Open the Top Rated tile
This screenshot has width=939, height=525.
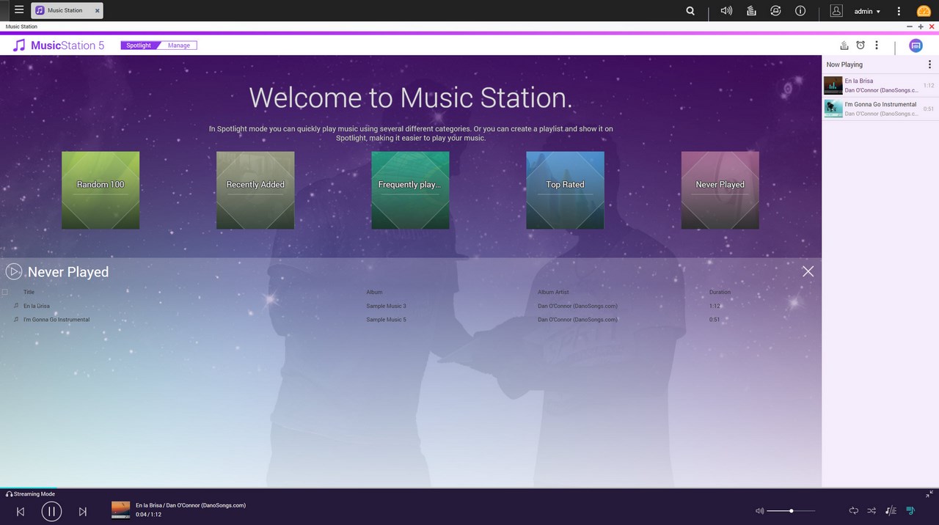pyautogui.click(x=565, y=190)
